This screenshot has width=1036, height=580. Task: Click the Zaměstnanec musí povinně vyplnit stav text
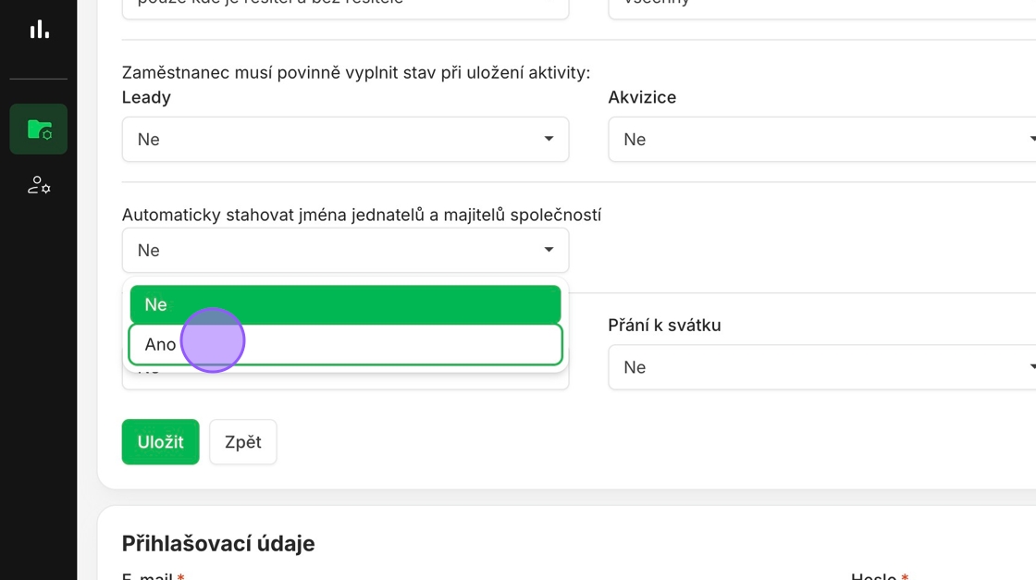coord(355,72)
